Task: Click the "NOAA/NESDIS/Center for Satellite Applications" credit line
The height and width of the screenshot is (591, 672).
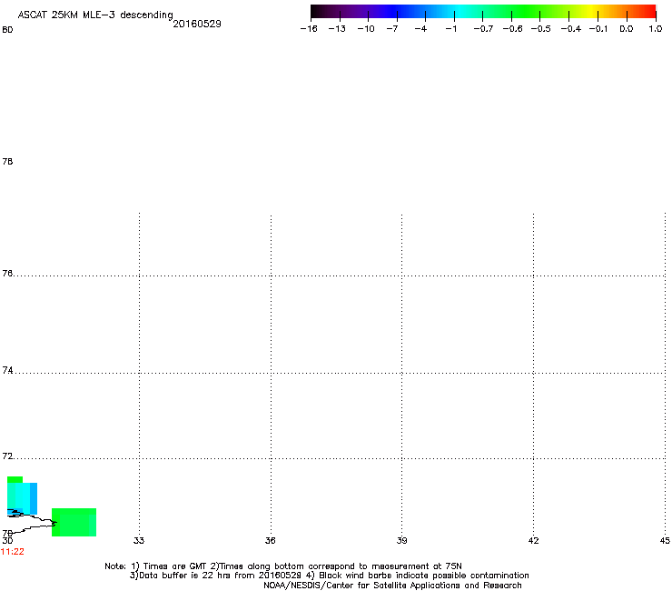Action: pos(392,586)
